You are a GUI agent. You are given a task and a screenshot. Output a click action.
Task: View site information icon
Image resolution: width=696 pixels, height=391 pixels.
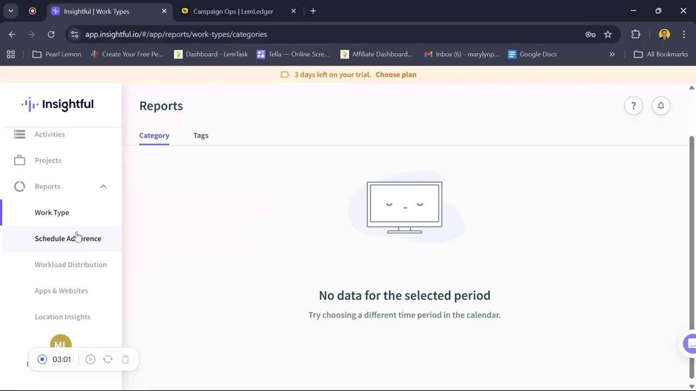[x=74, y=34]
